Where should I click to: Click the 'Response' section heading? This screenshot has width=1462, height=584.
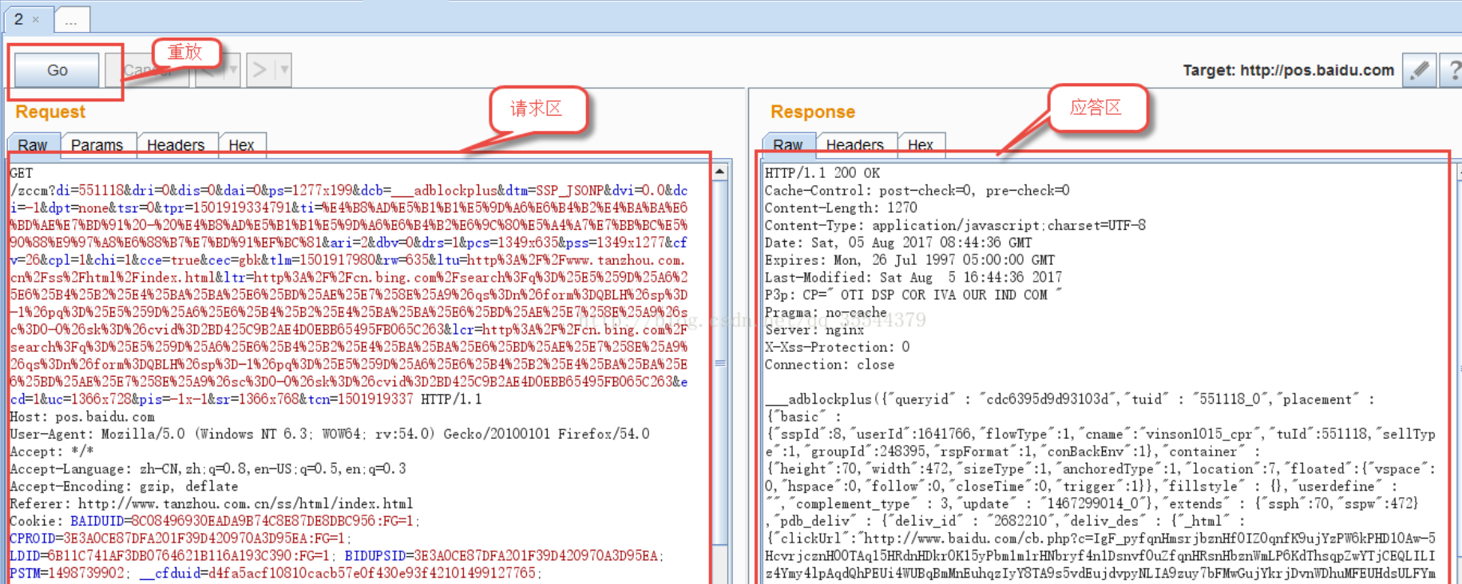click(x=813, y=112)
